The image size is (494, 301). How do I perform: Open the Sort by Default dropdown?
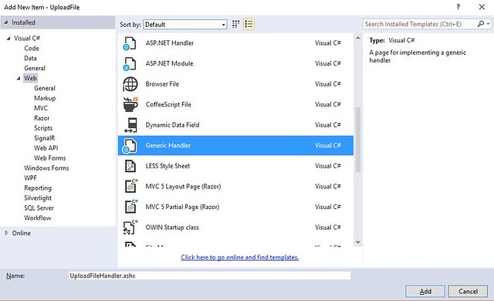coord(185,25)
